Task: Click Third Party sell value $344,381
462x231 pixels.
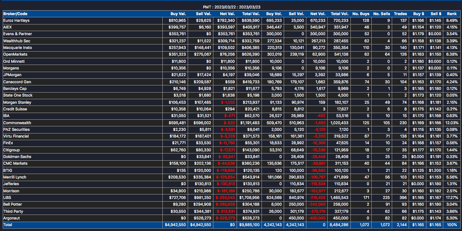Action: (x=203, y=211)
